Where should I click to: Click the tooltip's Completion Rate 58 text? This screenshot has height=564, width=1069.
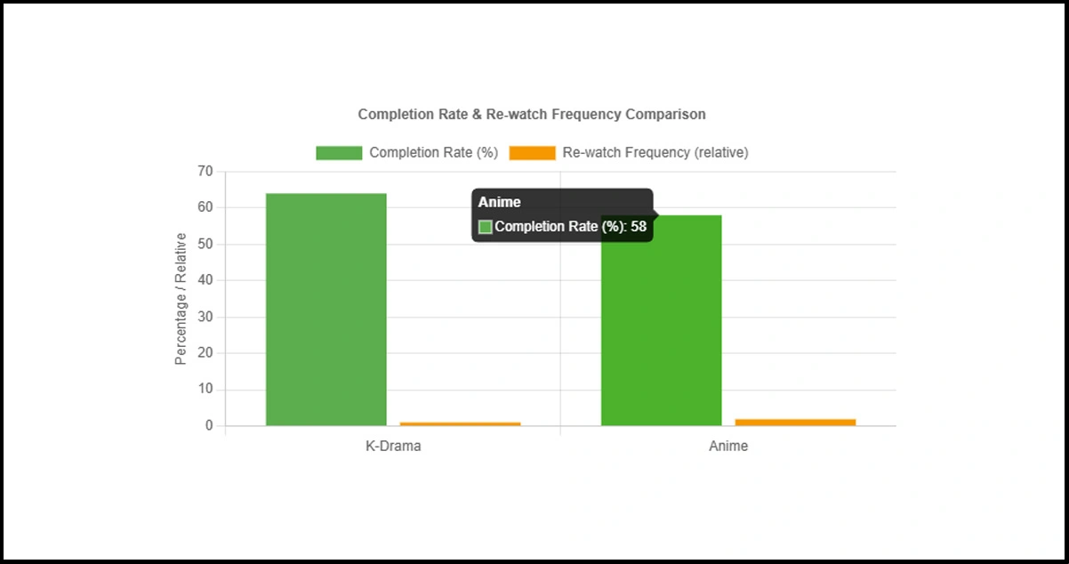pos(570,227)
